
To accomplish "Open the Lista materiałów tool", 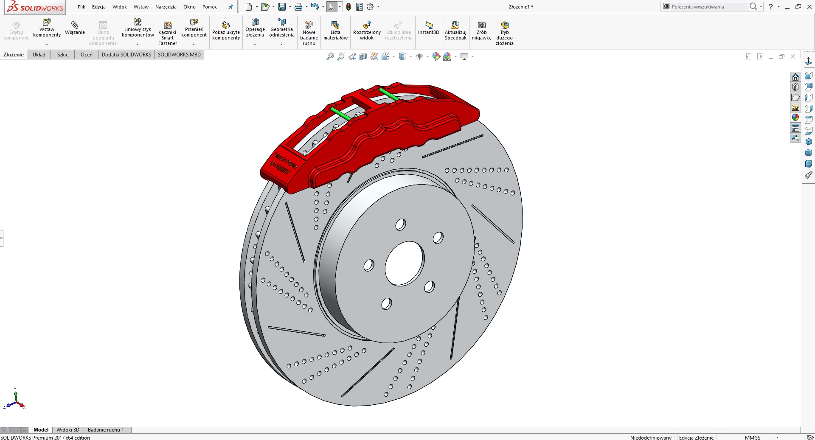I will [335, 31].
